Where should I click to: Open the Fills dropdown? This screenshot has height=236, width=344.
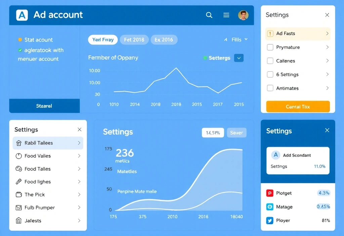tap(236, 40)
